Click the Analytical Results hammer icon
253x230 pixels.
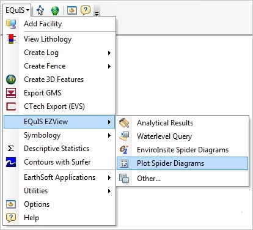coord(124,123)
